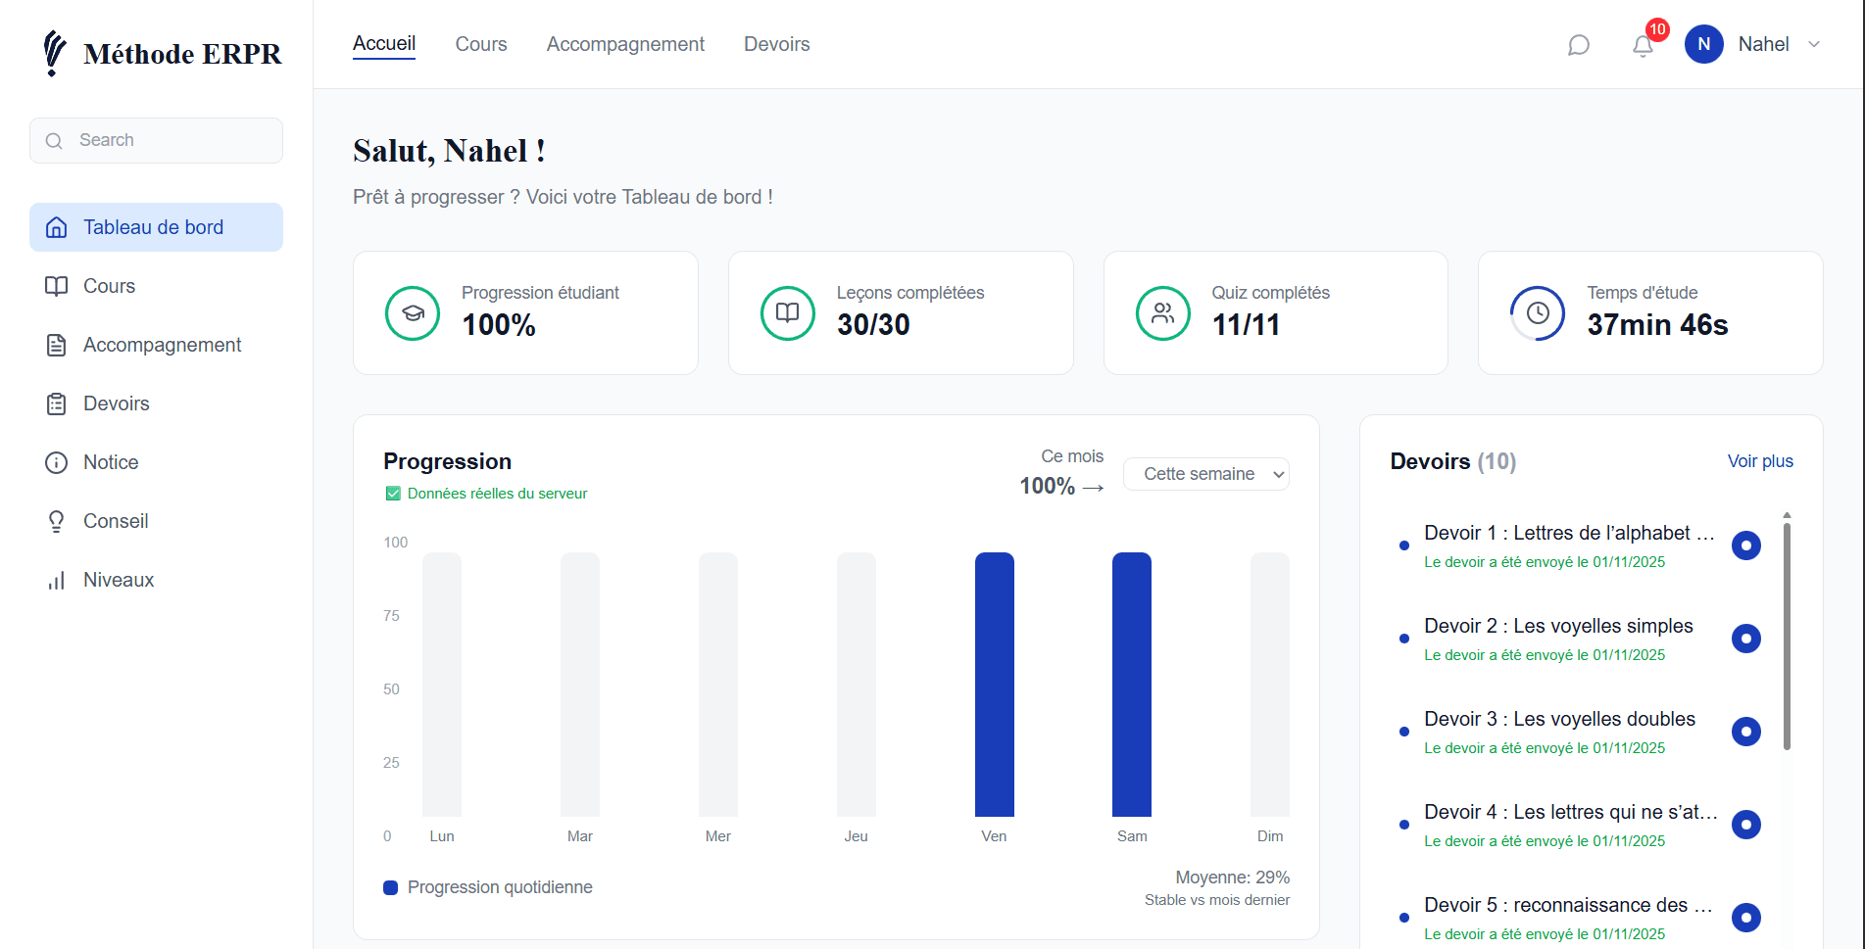Click the Progression étudiant graduation cap icon
1865x949 pixels.
(x=413, y=313)
